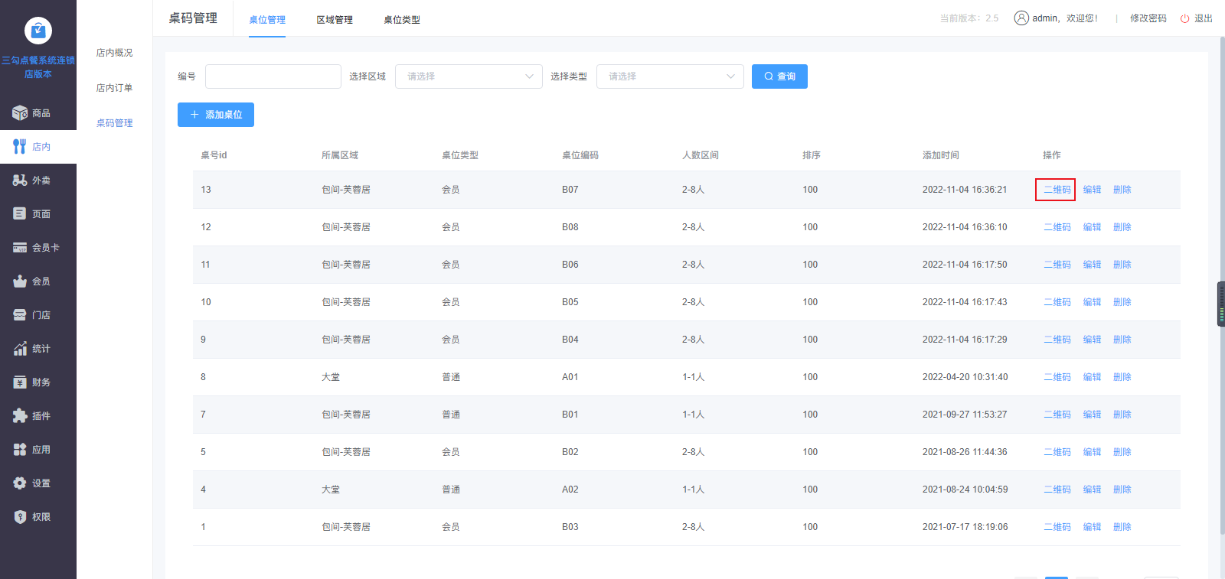Select the 外卖 delivery scooter icon
1225x579 pixels.
[20, 181]
